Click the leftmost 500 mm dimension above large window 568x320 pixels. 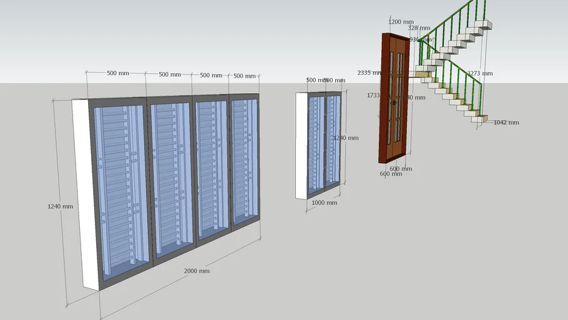coord(117,73)
